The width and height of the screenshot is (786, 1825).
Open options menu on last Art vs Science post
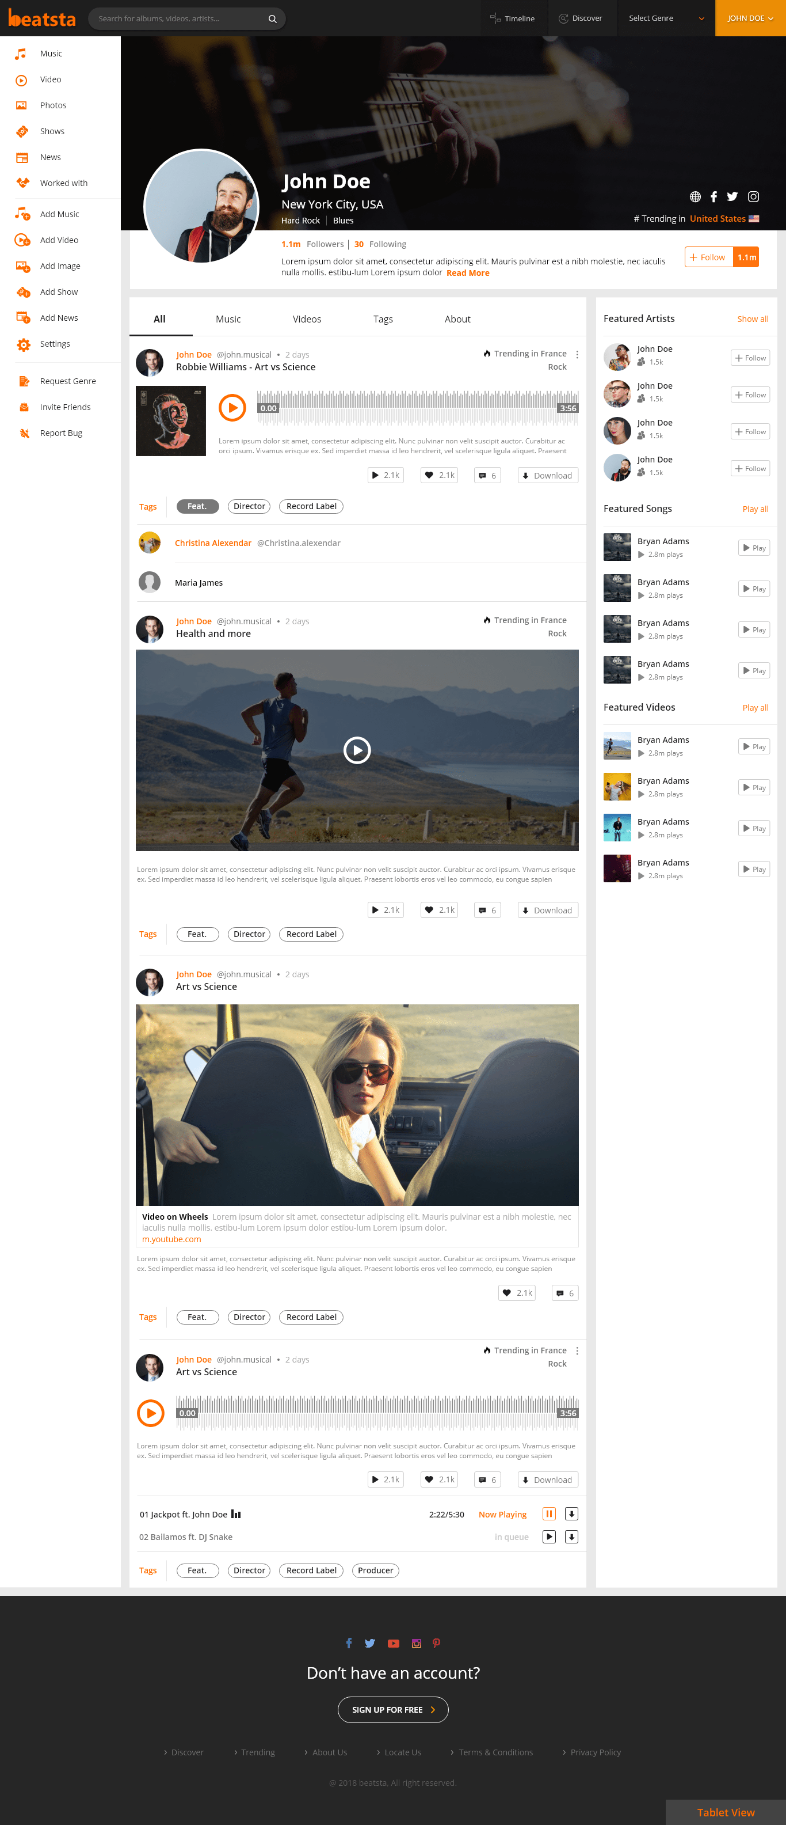click(x=577, y=1351)
